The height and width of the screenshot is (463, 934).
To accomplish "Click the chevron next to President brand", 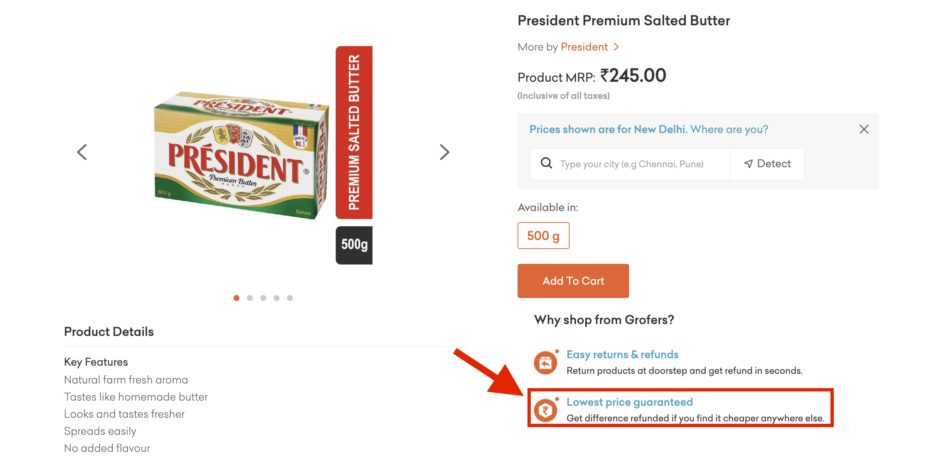I will (616, 47).
